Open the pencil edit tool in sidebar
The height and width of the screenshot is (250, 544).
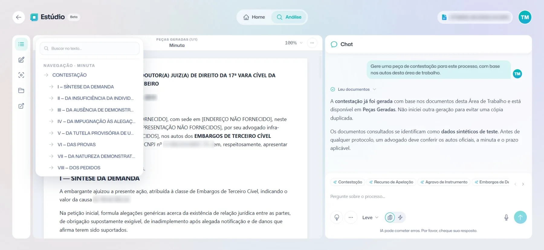pyautogui.click(x=21, y=60)
